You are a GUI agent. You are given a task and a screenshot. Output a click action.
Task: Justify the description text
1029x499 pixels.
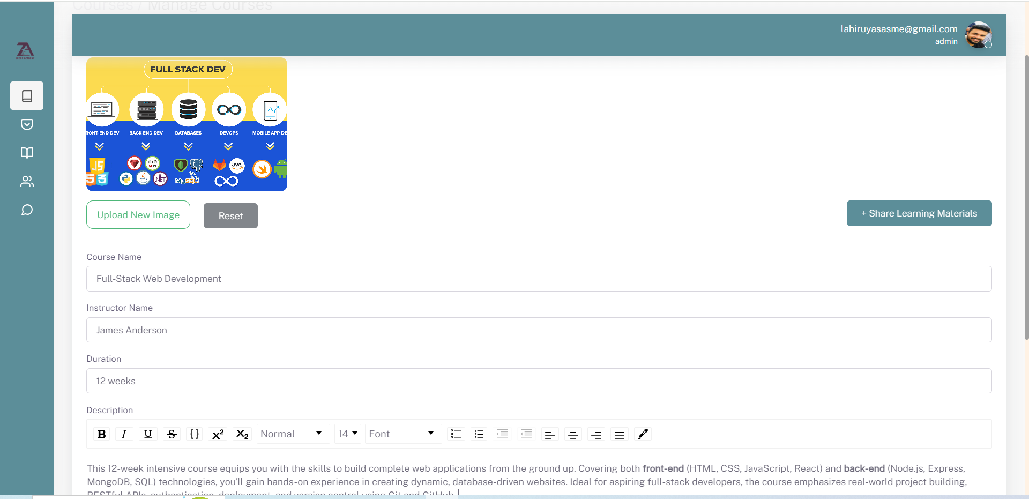(x=619, y=434)
